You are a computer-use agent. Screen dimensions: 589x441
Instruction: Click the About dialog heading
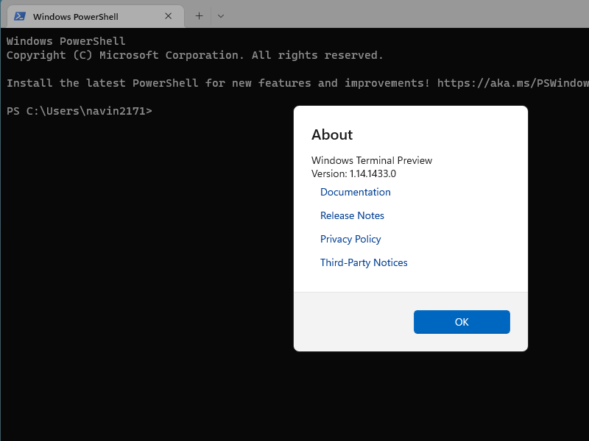[x=332, y=135]
